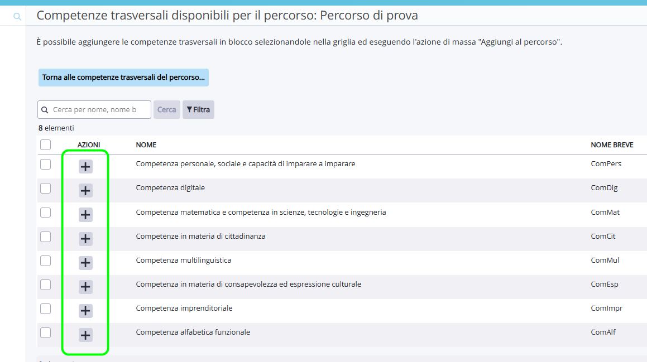Viewport: 647px width, 362px height.
Task: Click the magnifier icon in left sidebar
Action: tap(17, 17)
